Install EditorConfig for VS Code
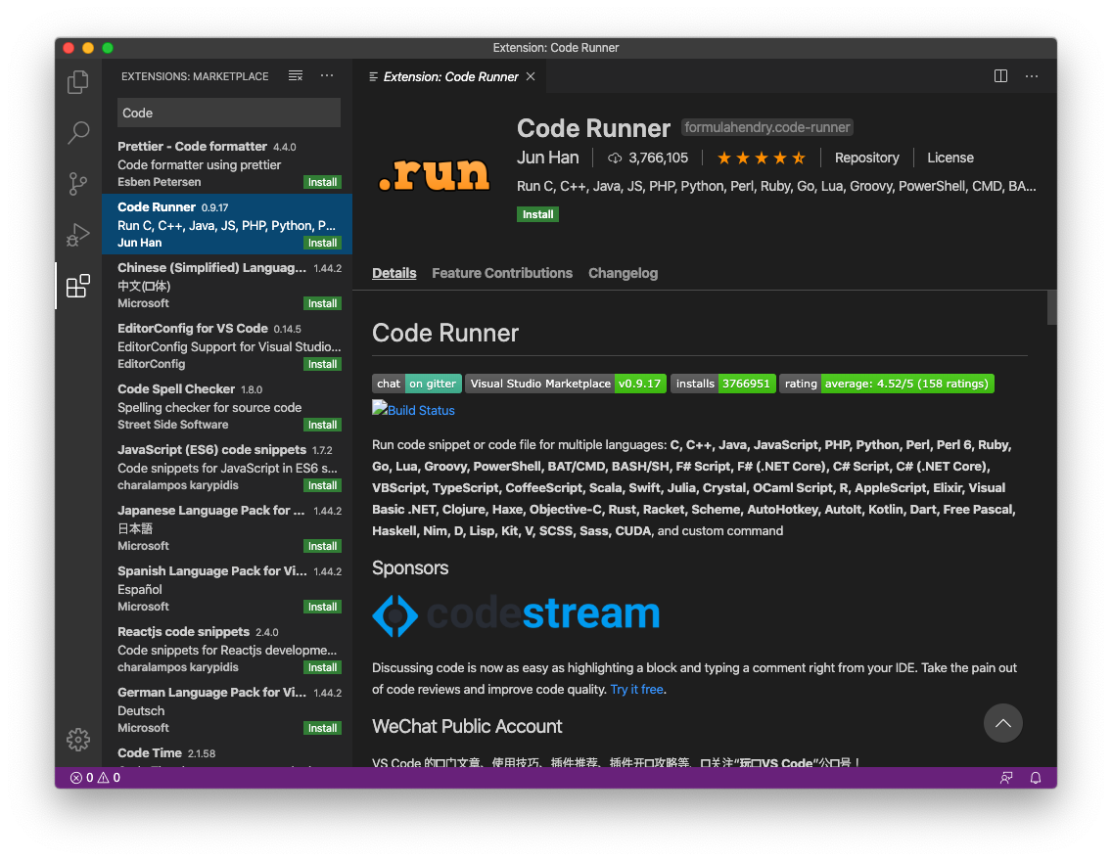 [x=323, y=364]
